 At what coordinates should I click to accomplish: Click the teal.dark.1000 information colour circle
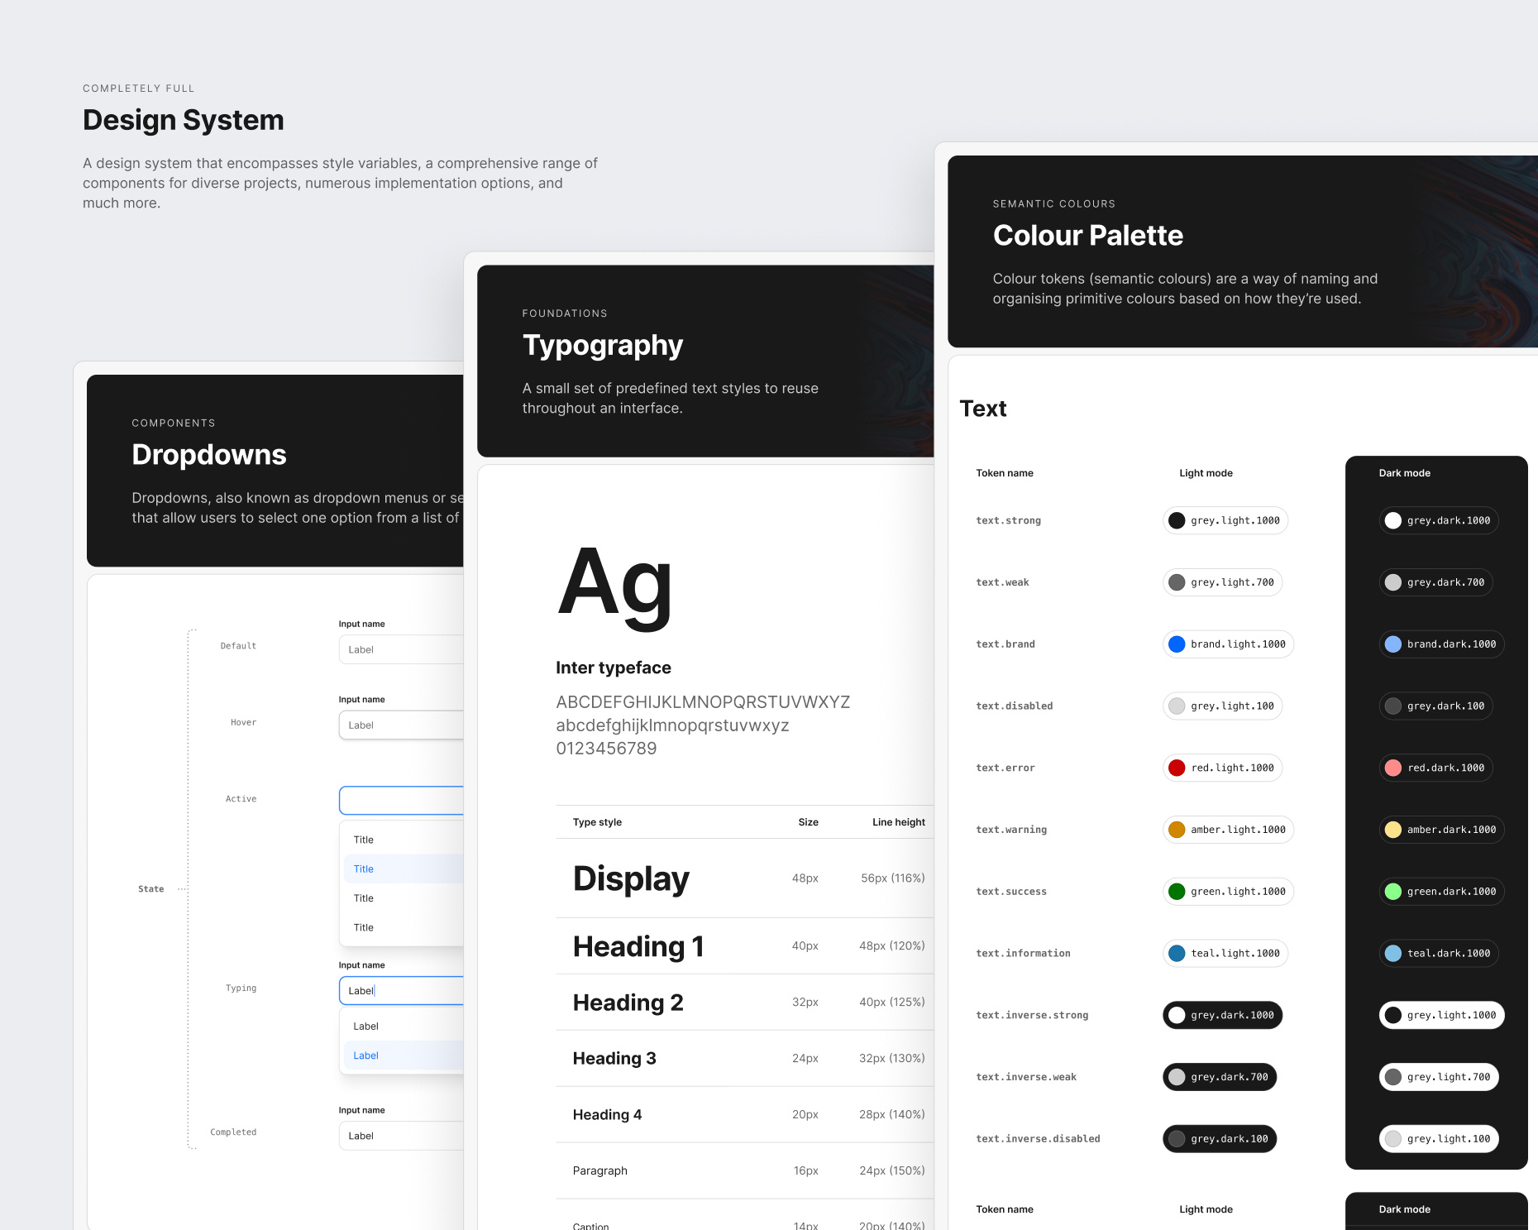[x=1392, y=953]
